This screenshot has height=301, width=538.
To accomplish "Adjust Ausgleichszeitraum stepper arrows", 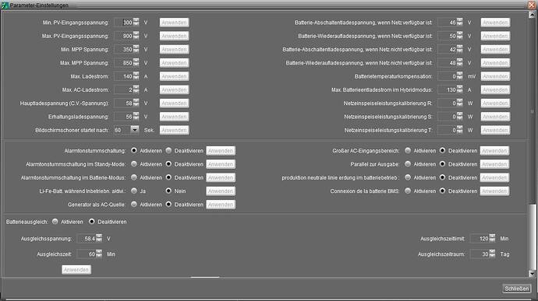I will pyautogui.click(x=492, y=254).
